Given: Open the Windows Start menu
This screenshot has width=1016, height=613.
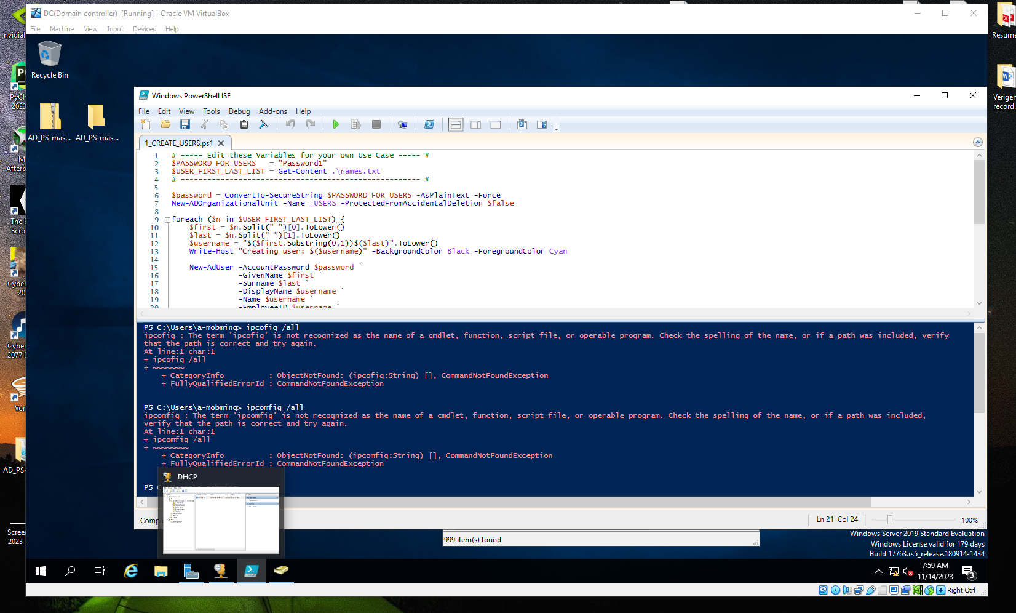Looking at the screenshot, I should [x=41, y=571].
